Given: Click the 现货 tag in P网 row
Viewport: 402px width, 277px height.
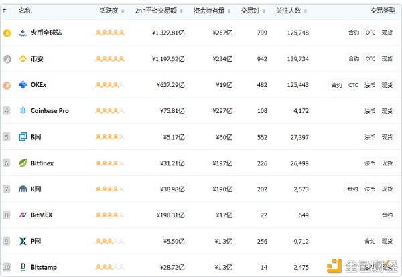Looking at the screenshot, I should 387,241.
